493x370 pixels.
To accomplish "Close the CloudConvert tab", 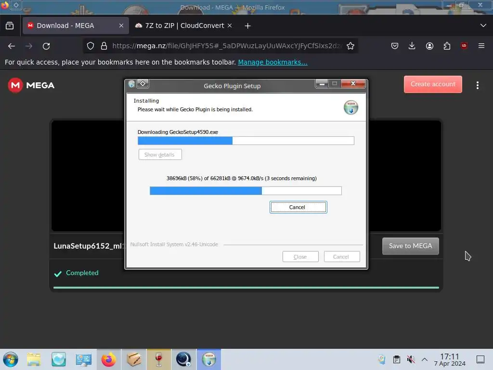I will pyautogui.click(x=230, y=26).
